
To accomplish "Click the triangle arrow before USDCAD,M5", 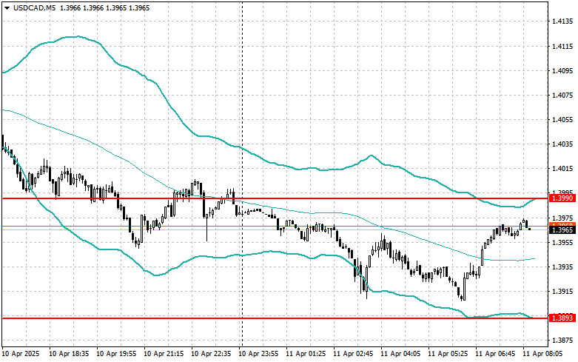I will click(x=7, y=7).
